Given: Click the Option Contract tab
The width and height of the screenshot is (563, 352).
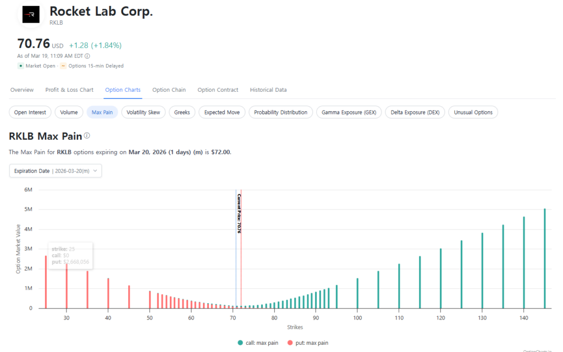Looking at the screenshot, I should [x=218, y=90].
